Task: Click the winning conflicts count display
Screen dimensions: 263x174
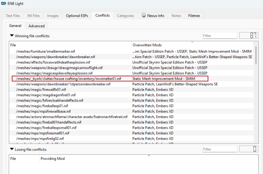Action: tap(249, 36)
